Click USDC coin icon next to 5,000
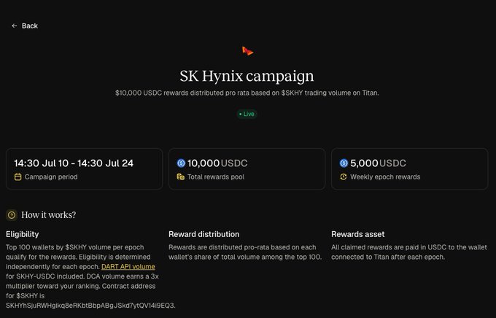This screenshot has height=318, width=496. coord(344,163)
